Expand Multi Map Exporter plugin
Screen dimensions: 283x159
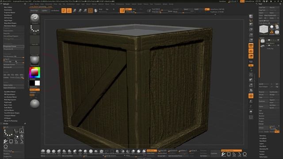click(x=10, y=100)
